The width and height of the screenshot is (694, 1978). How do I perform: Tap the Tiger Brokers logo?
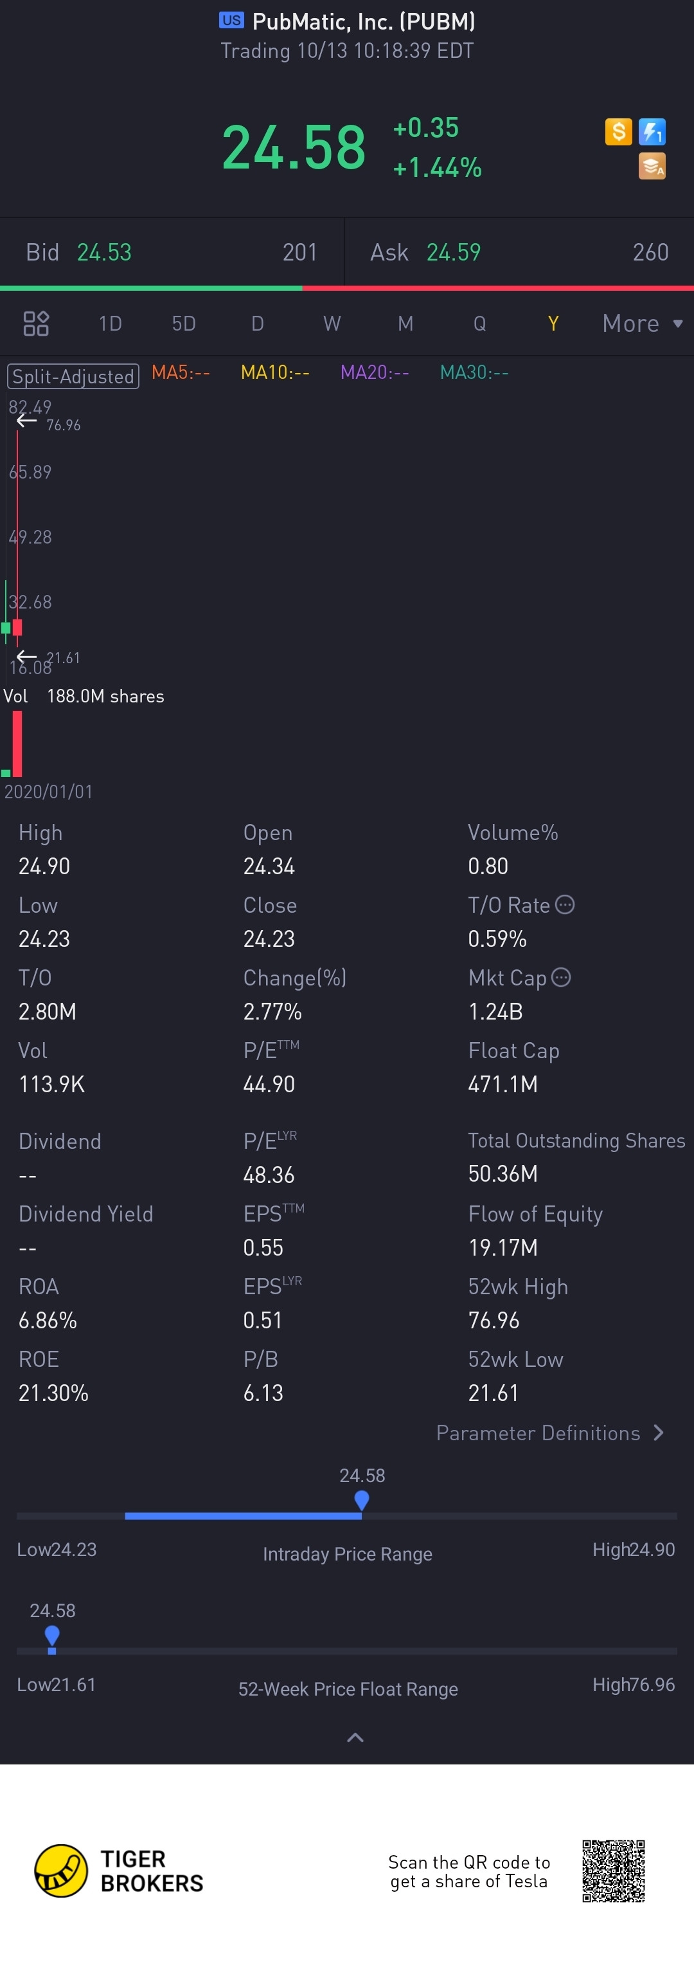tap(120, 1871)
